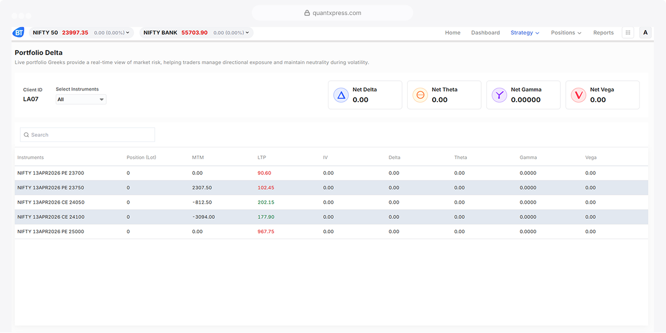Click the LTP value 102.45

point(266,188)
